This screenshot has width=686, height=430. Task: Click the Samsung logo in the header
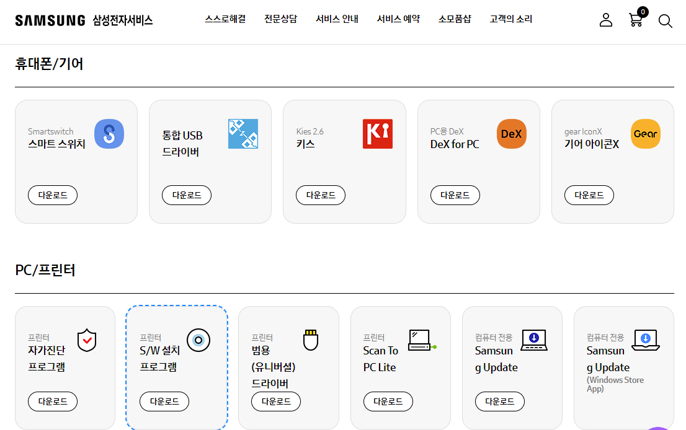[x=50, y=20]
